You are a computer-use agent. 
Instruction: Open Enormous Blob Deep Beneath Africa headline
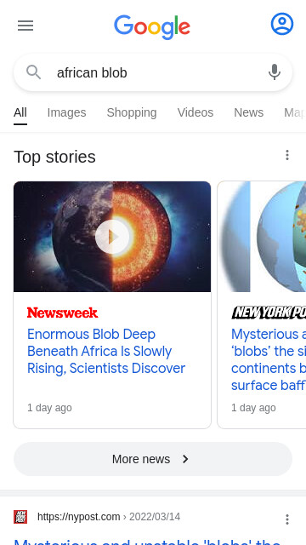[x=106, y=351]
